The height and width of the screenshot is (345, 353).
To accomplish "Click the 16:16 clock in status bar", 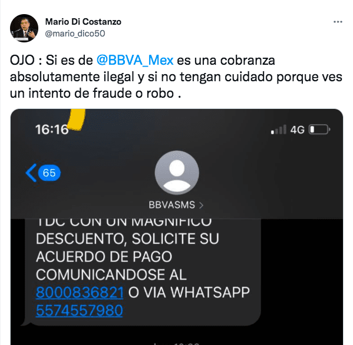I will point(52,130).
